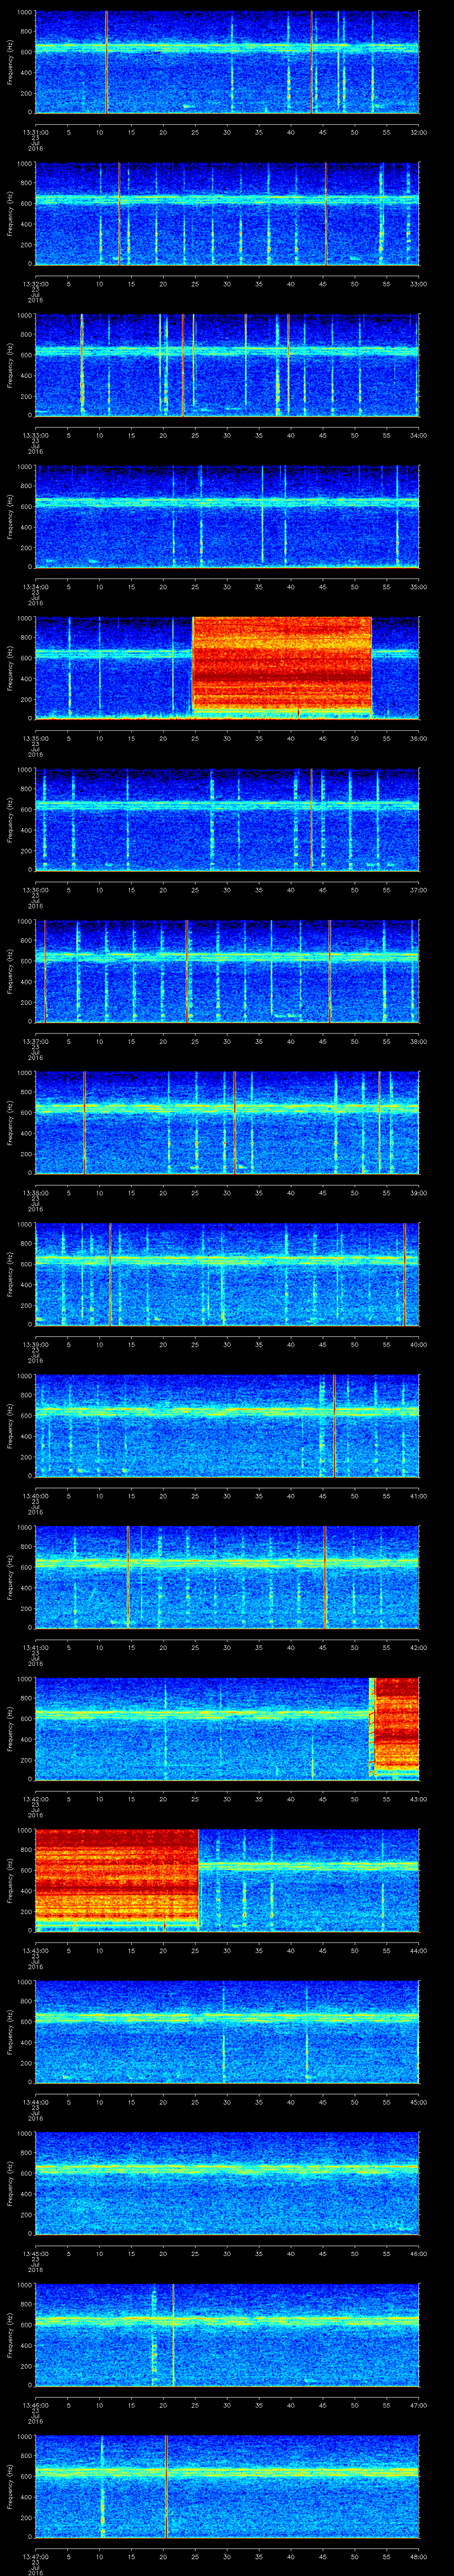Click the 36:00 end time label
Image resolution: width=454 pixels, height=2576 pixels.
(418, 738)
